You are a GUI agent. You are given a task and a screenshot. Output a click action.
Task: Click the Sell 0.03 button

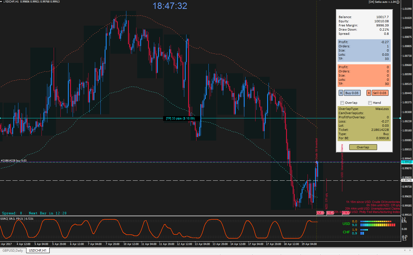point(380,93)
